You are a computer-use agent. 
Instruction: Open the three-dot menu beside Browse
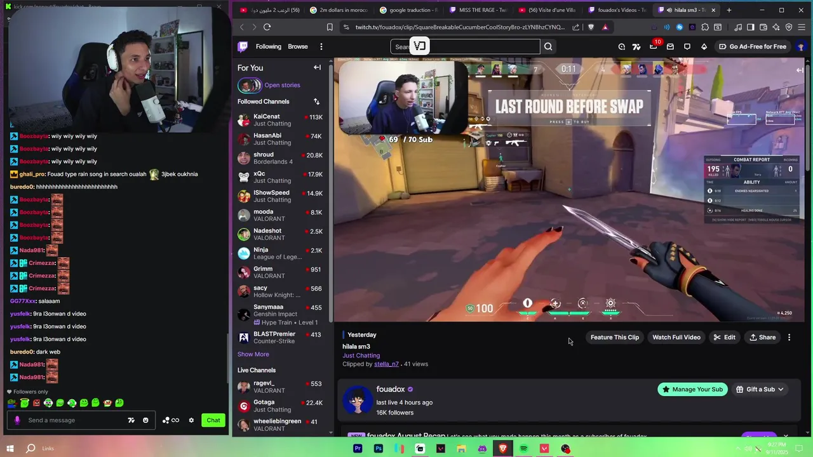pyautogui.click(x=321, y=46)
